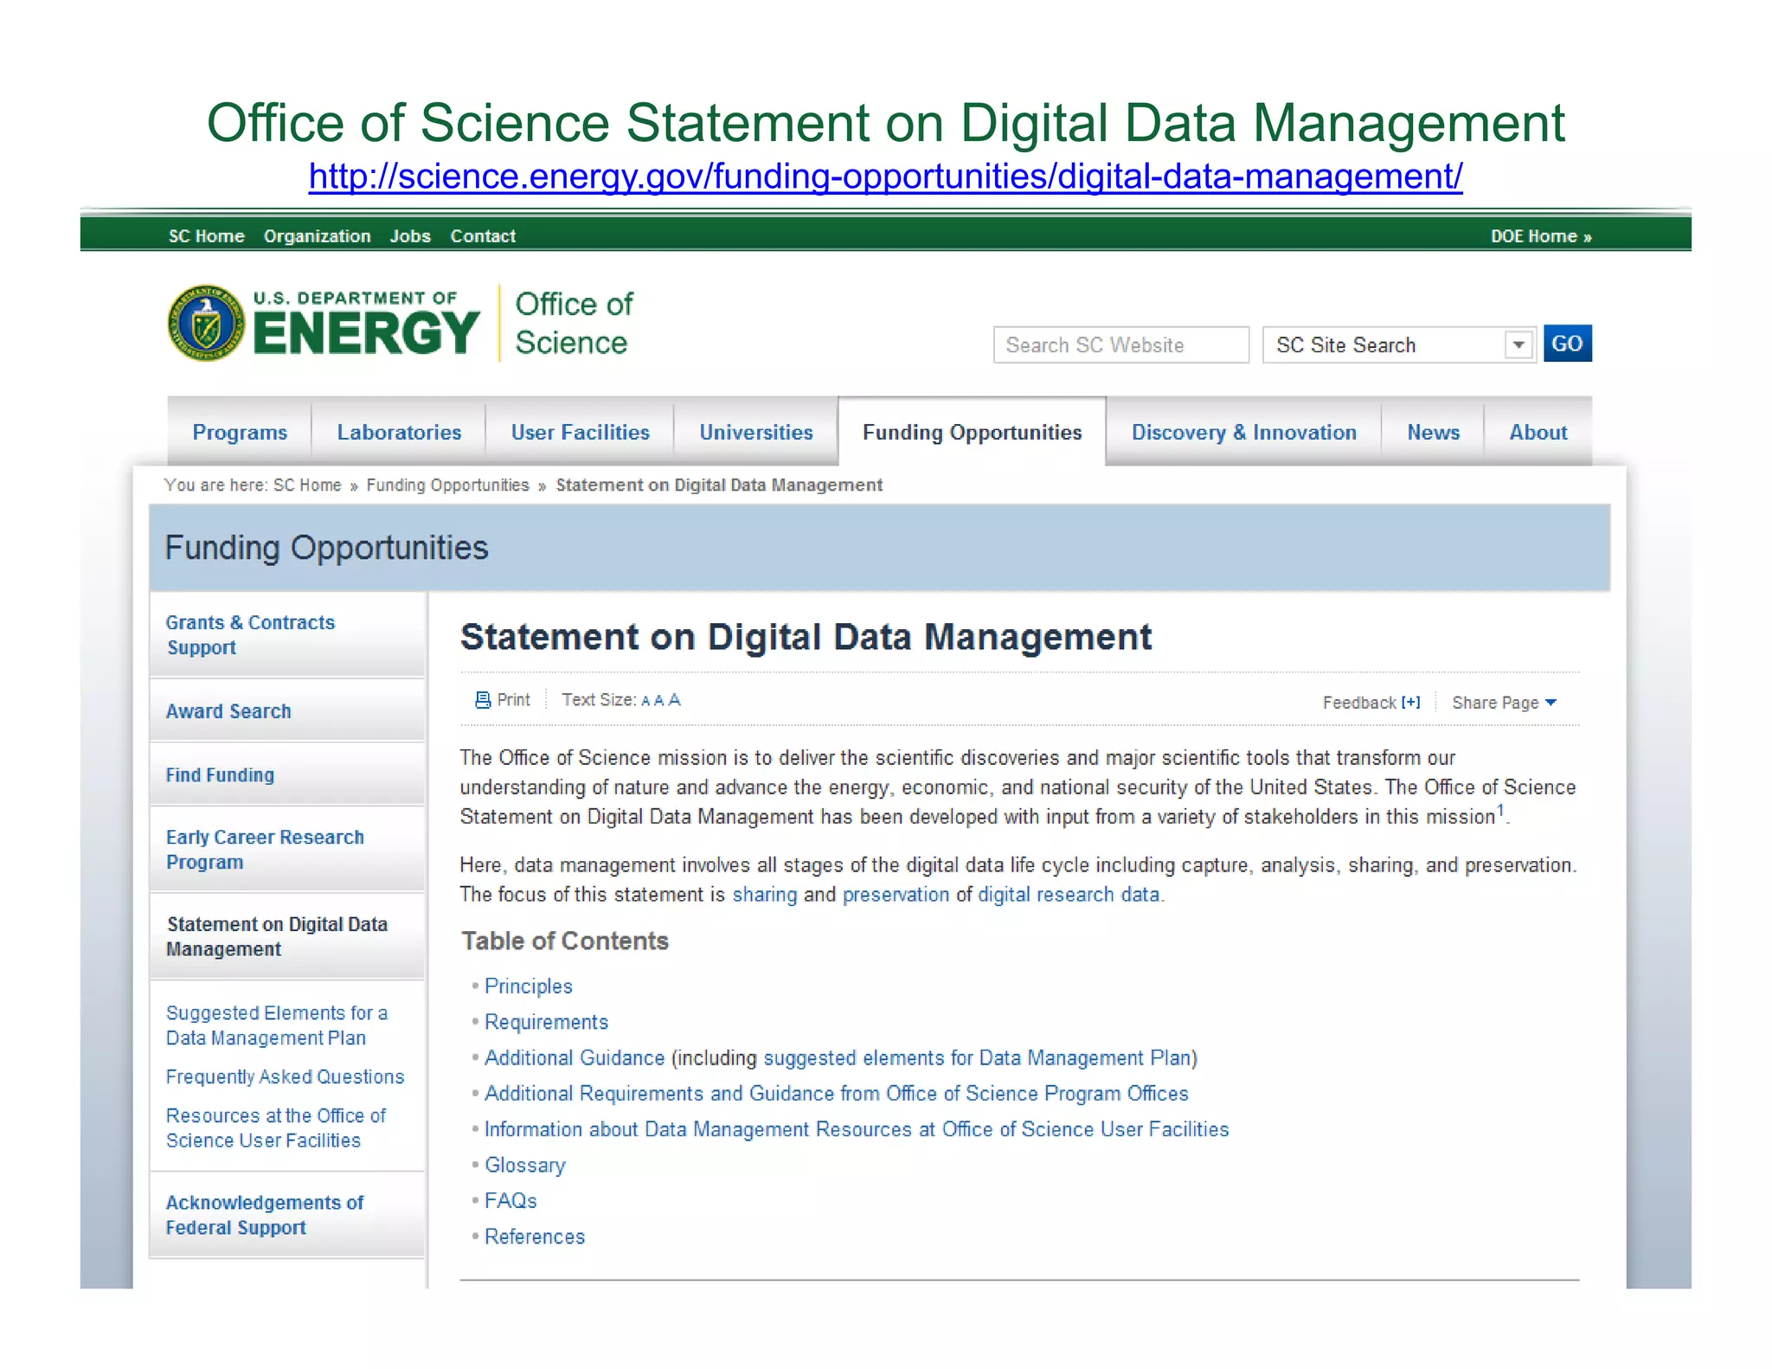Type in the Search SC Website field
This screenshot has height=1369, width=1772.
pos(1120,344)
